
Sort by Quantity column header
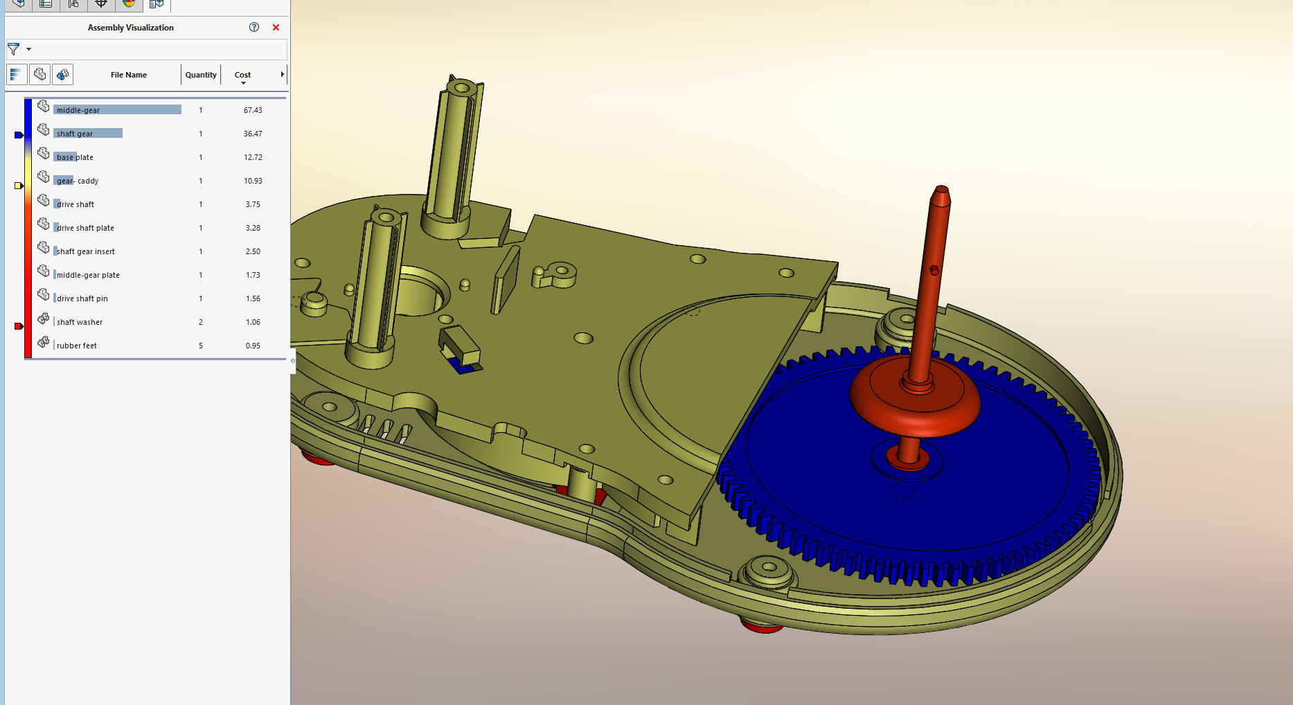(201, 75)
